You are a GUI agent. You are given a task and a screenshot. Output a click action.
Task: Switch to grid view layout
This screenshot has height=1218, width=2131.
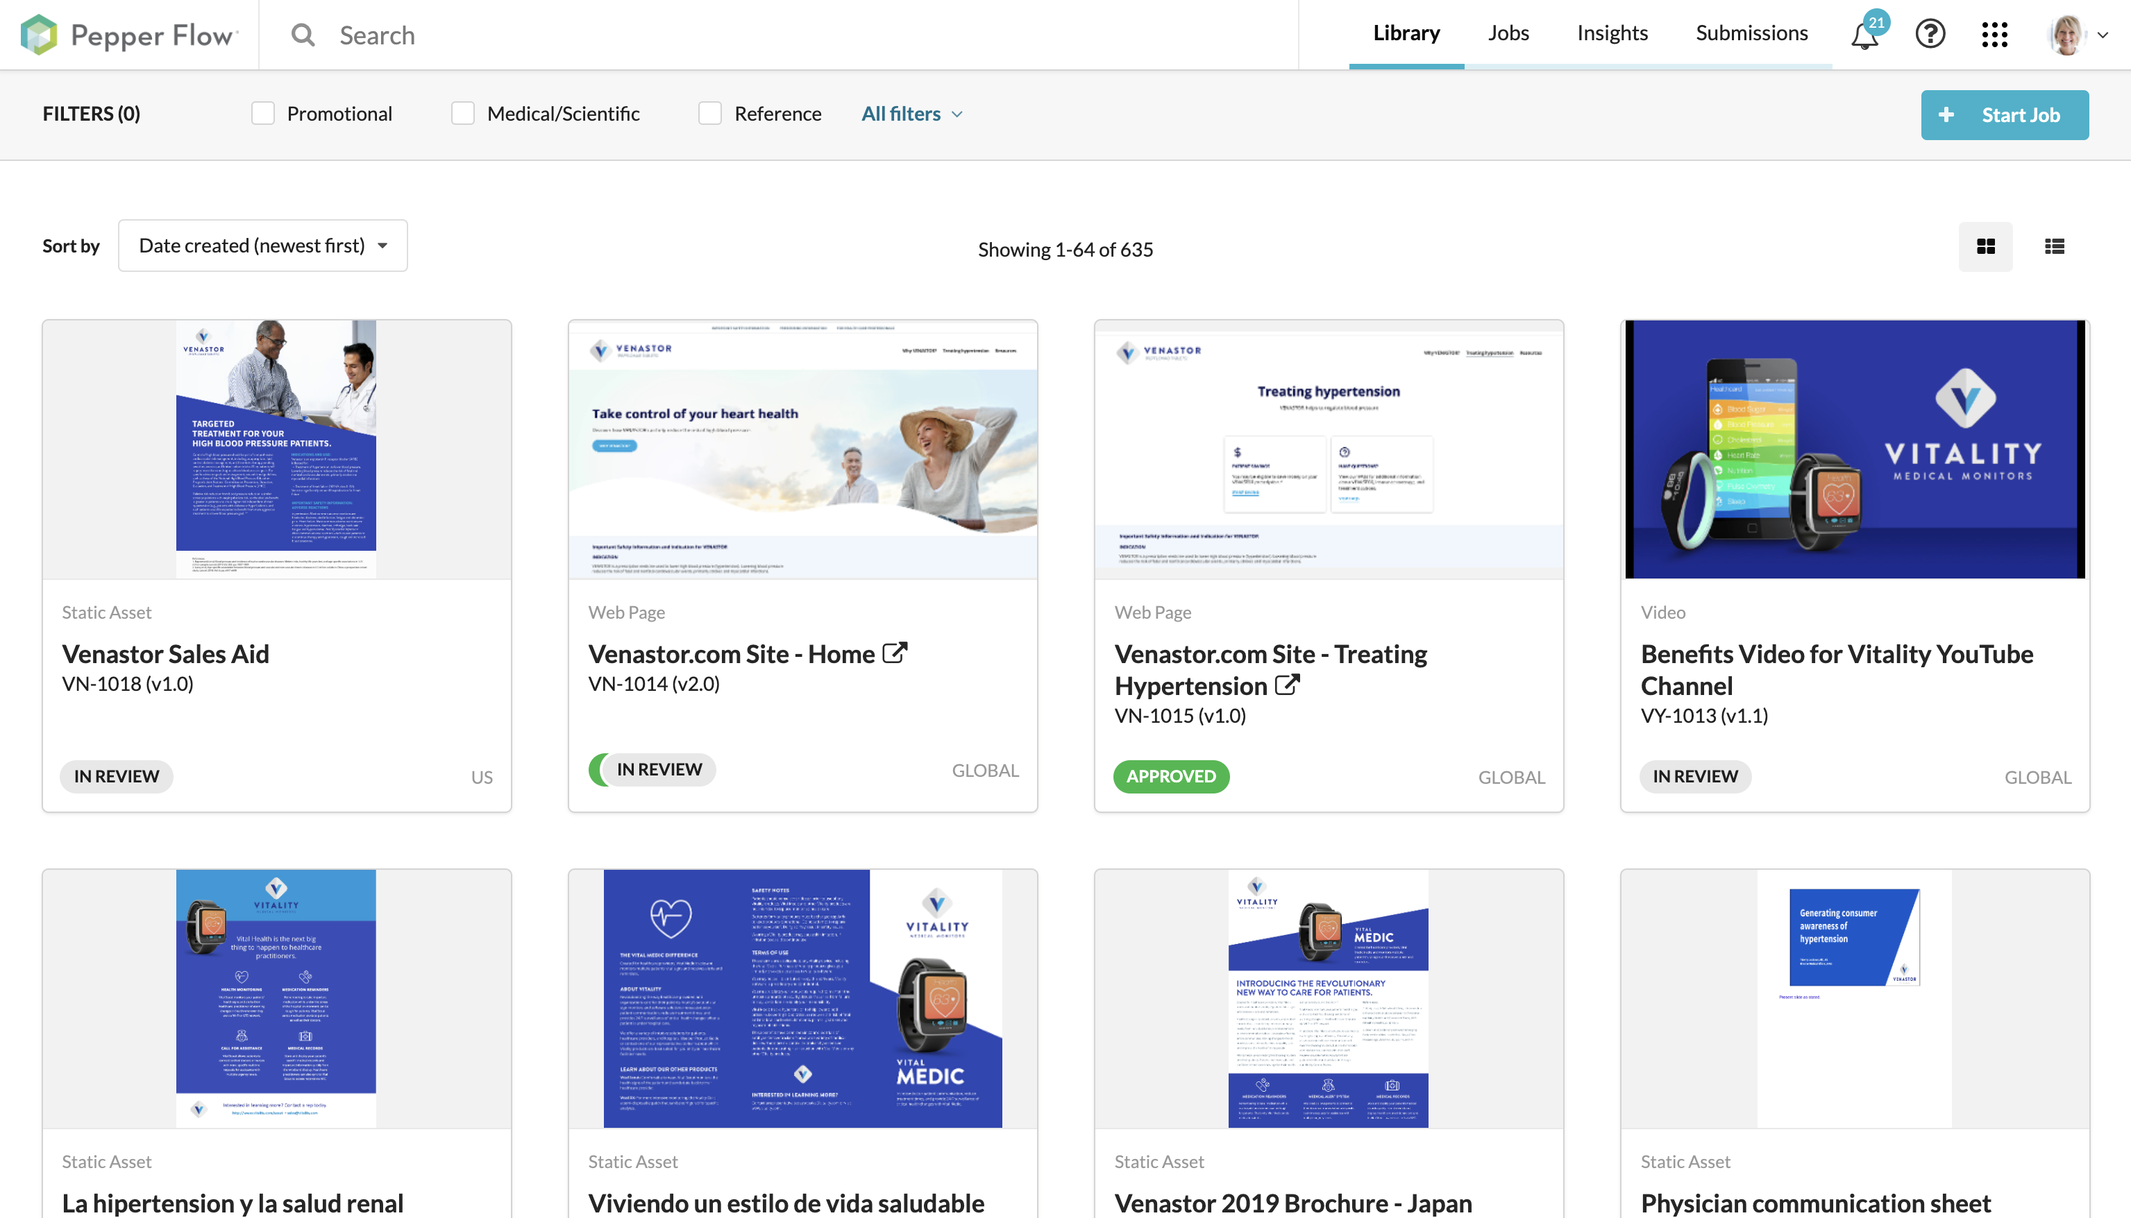pyautogui.click(x=1985, y=247)
